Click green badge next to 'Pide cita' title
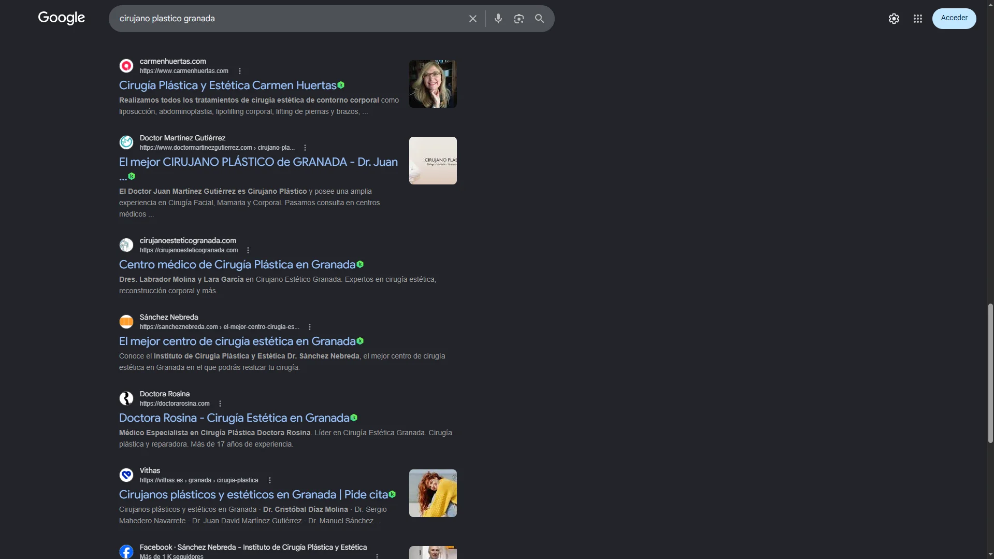 392,494
